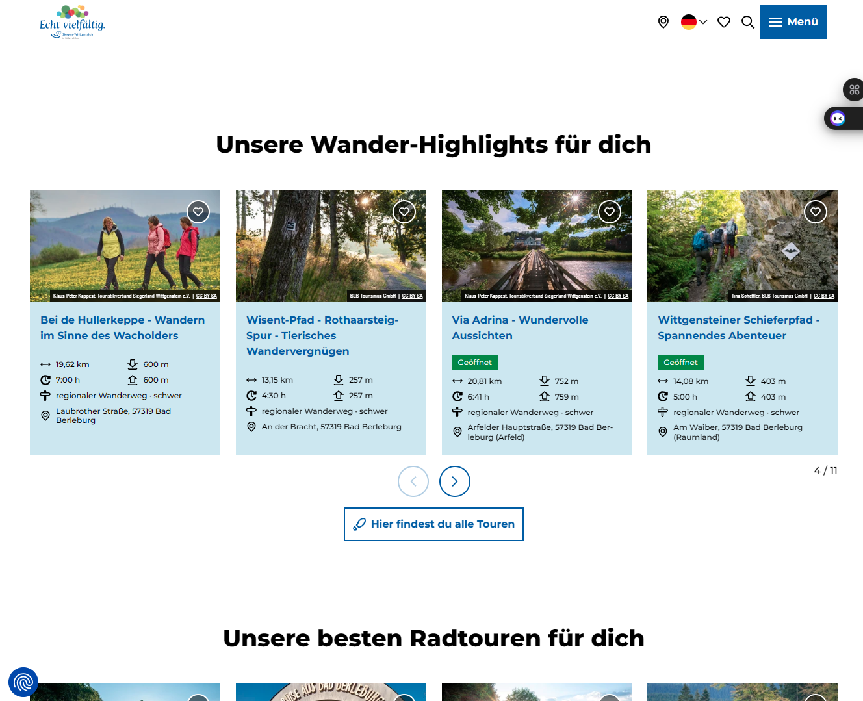863x701 pixels.
Task: Click Hier findest du alle Touren
Action: [x=433, y=524]
